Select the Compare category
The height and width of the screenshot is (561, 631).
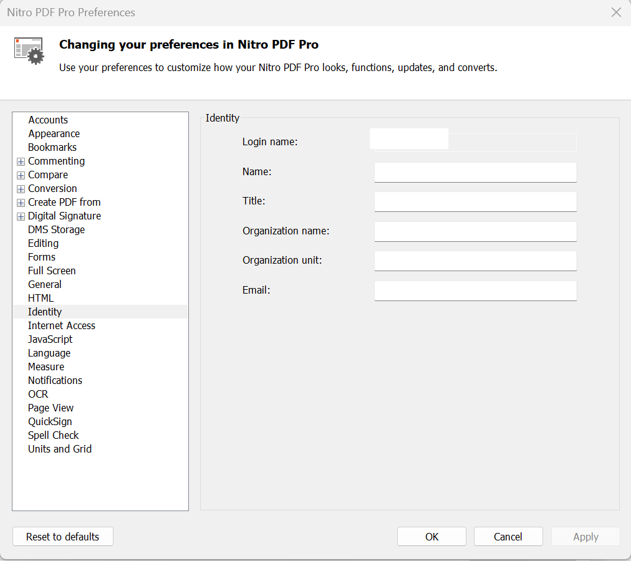click(x=48, y=175)
